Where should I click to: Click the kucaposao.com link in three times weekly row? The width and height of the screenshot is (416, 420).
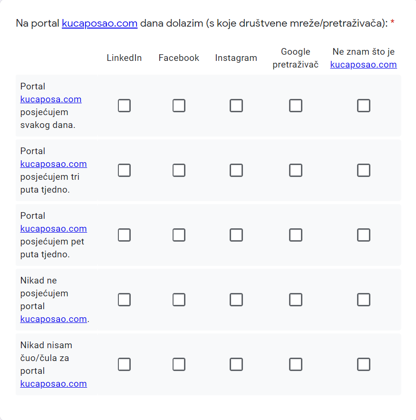point(53,164)
